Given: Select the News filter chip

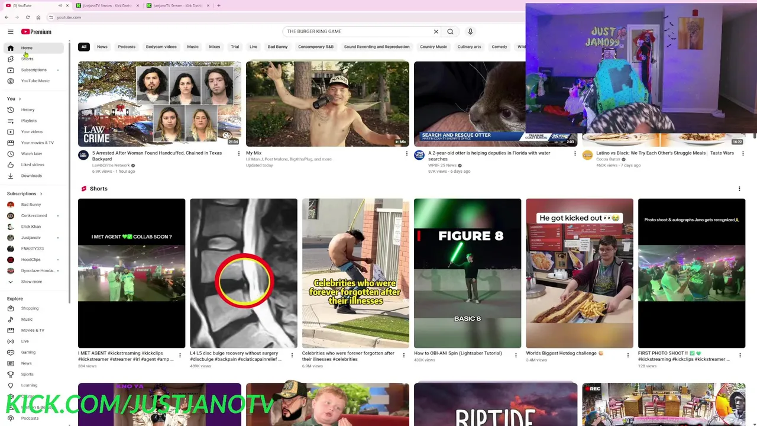Looking at the screenshot, I should point(102,47).
